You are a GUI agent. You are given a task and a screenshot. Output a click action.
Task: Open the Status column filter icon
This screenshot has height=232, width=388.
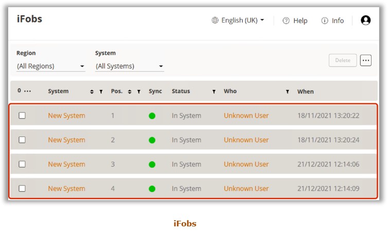tap(214, 91)
